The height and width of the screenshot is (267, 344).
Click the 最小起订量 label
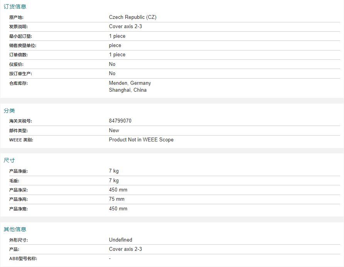(20, 36)
